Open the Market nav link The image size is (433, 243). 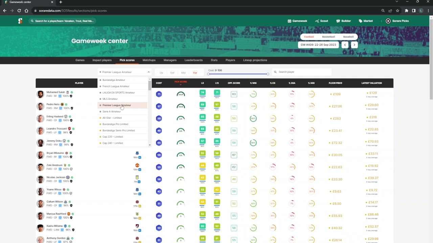(x=366, y=21)
